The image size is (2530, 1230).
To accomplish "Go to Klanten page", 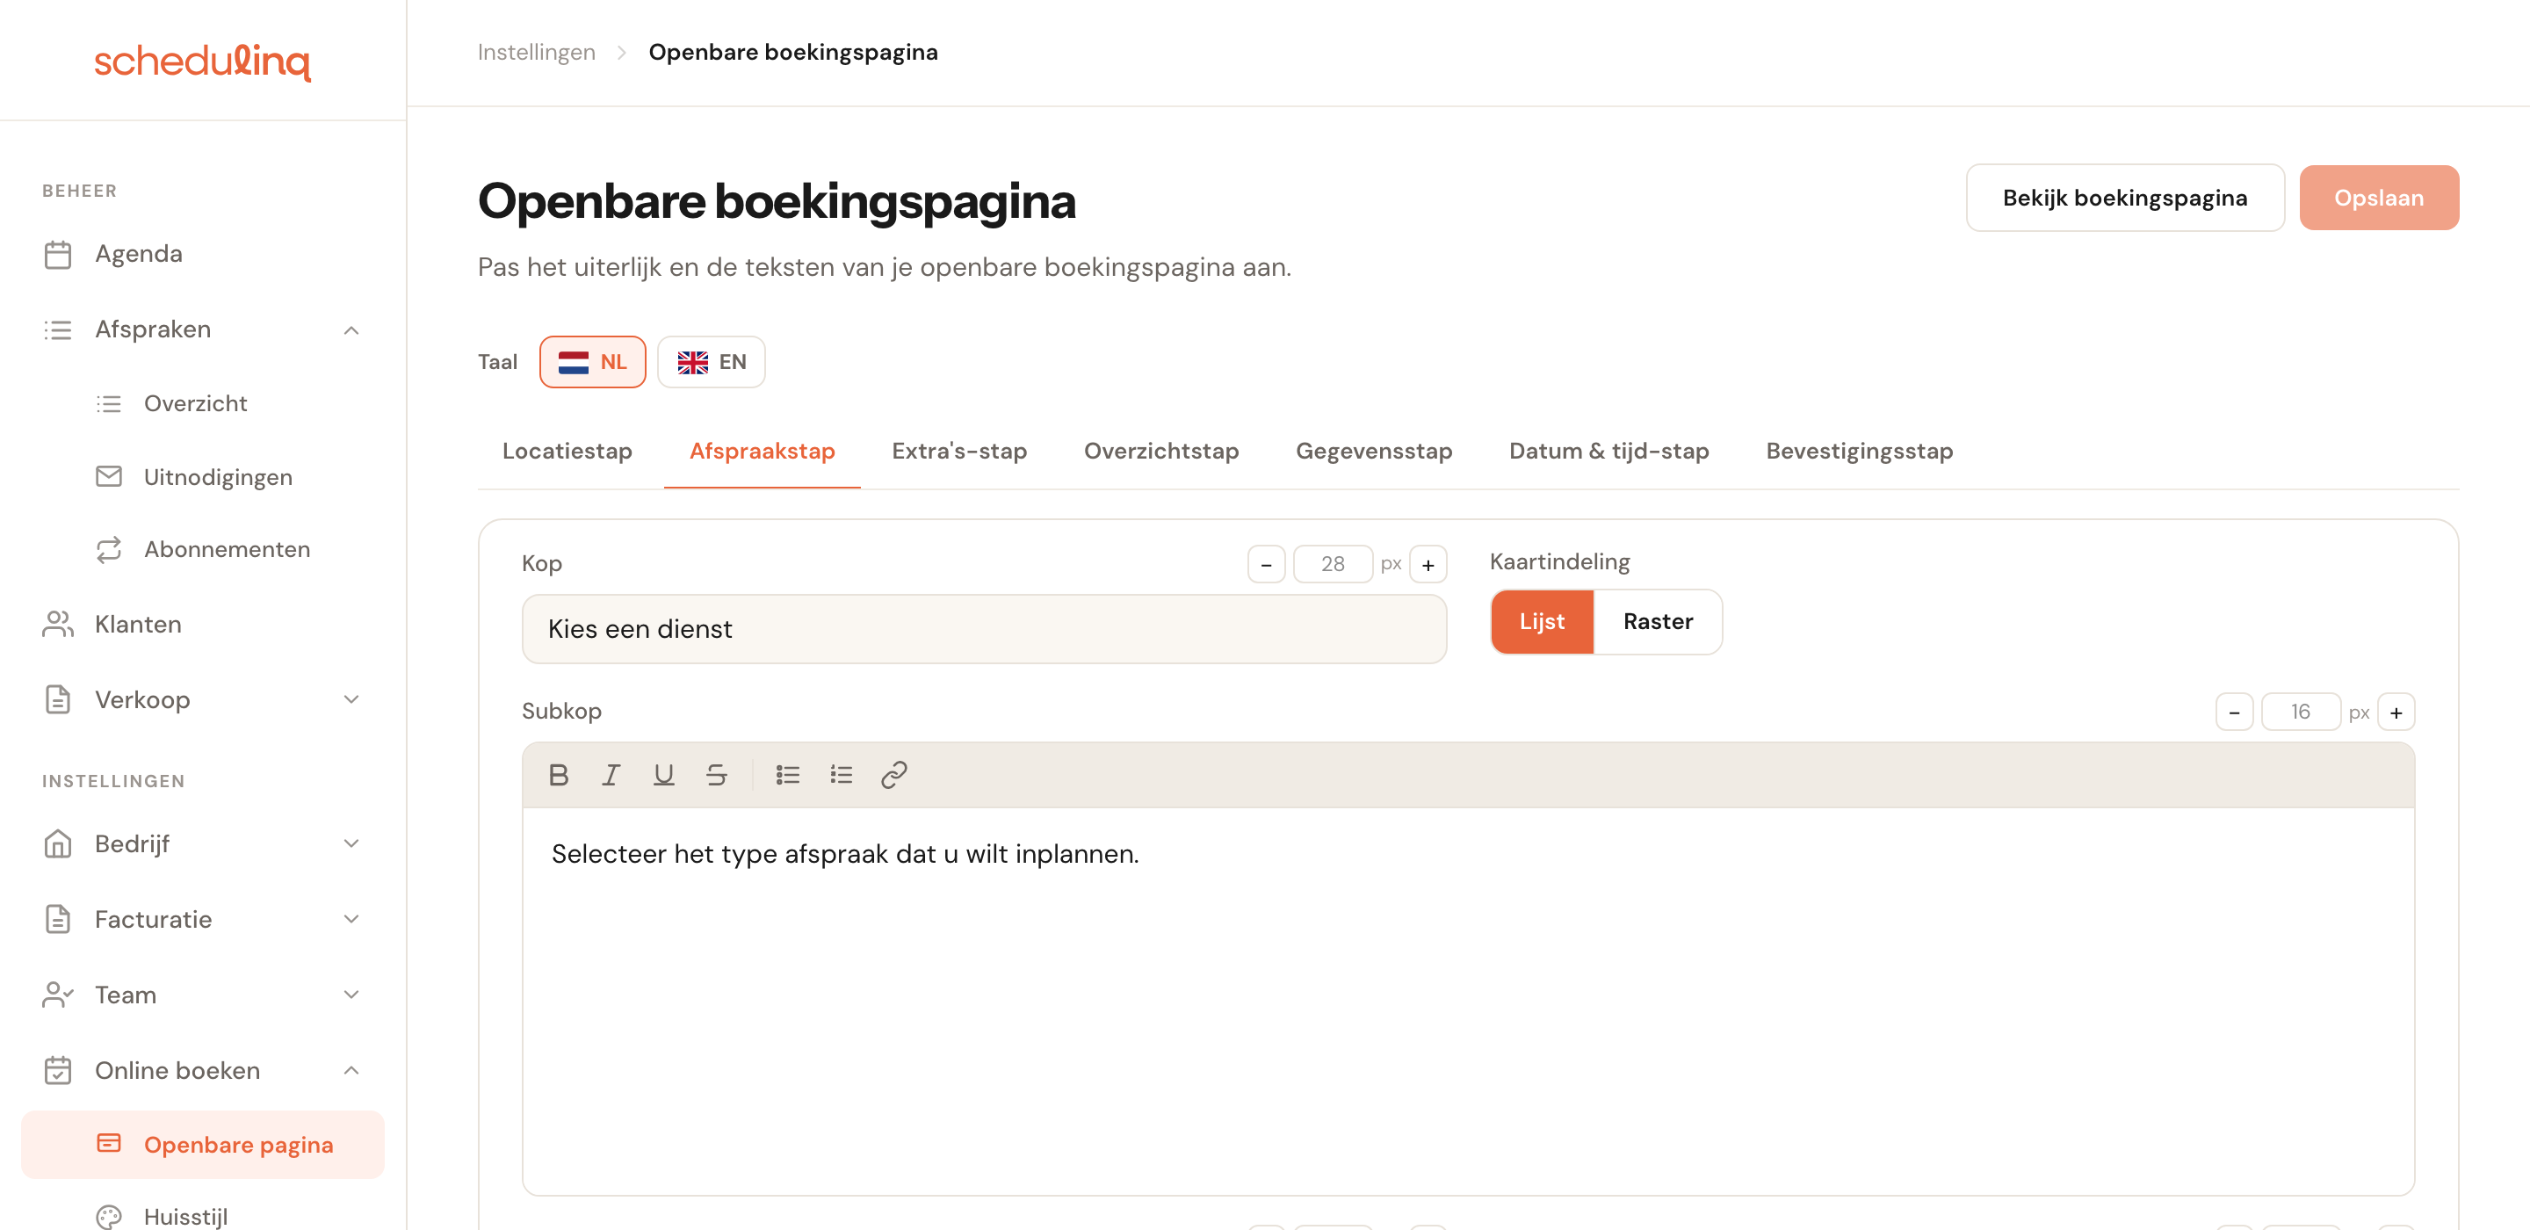I will pos(202,624).
